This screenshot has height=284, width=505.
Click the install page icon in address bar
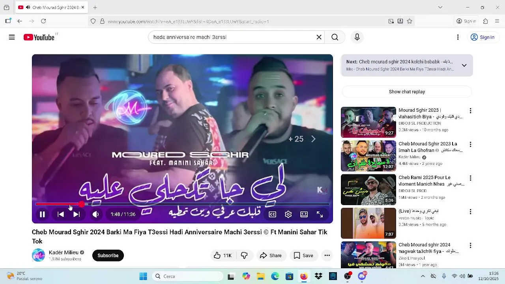400,21
